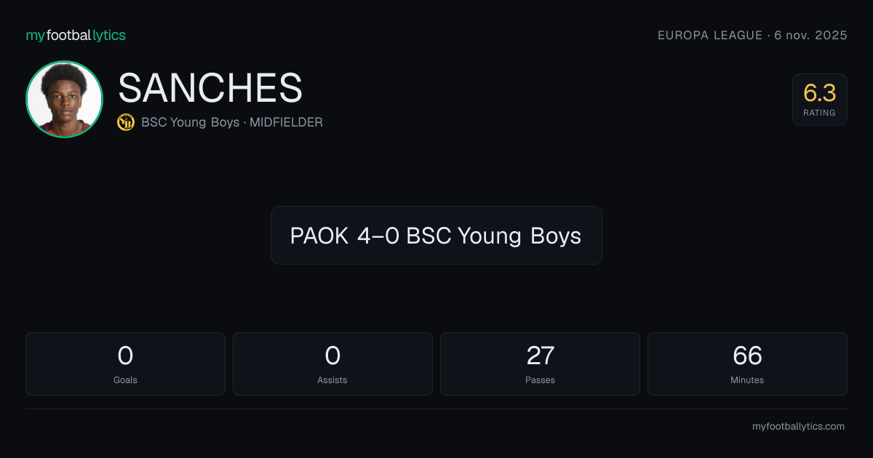Click the Goals label text
Viewport: 873px width, 458px height.
(125, 379)
